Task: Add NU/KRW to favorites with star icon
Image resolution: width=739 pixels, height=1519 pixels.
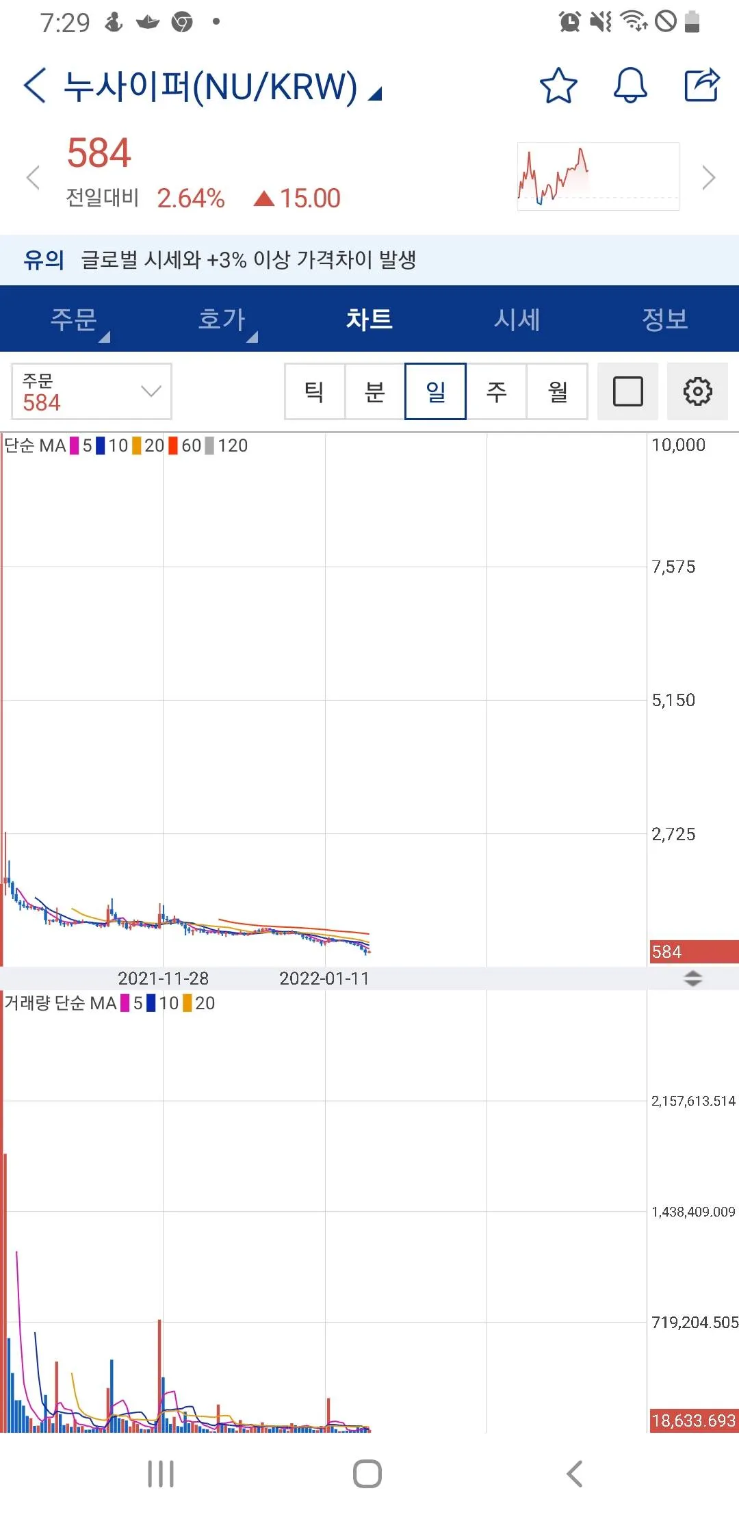Action: coord(558,86)
